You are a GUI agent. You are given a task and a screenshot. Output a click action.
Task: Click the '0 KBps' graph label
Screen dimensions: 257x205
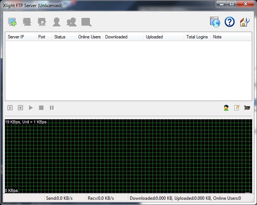pos(11,190)
